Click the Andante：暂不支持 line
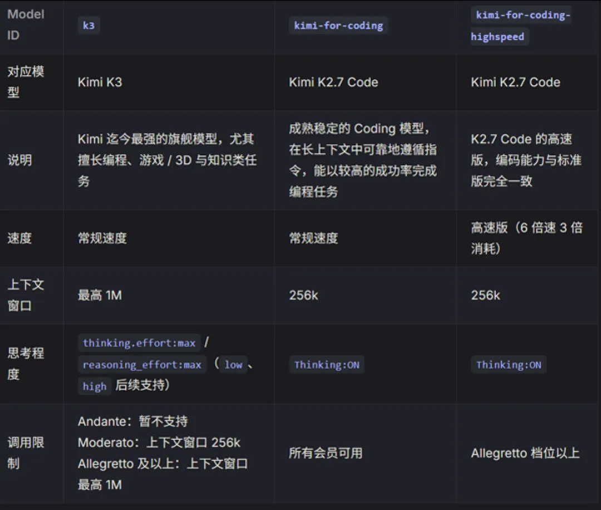The width and height of the screenshot is (601, 510). pos(132,421)
